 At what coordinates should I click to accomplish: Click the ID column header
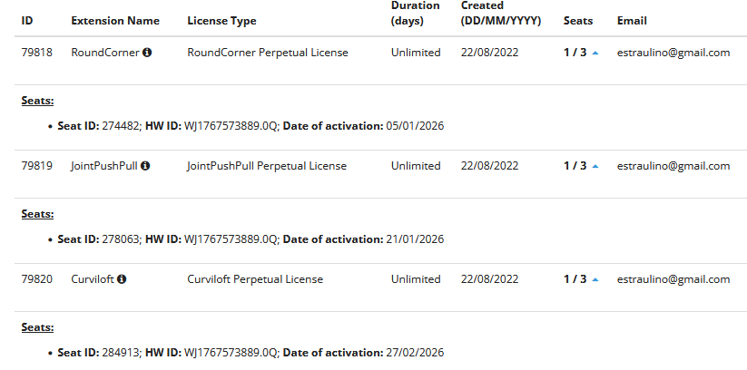(27, 21)
